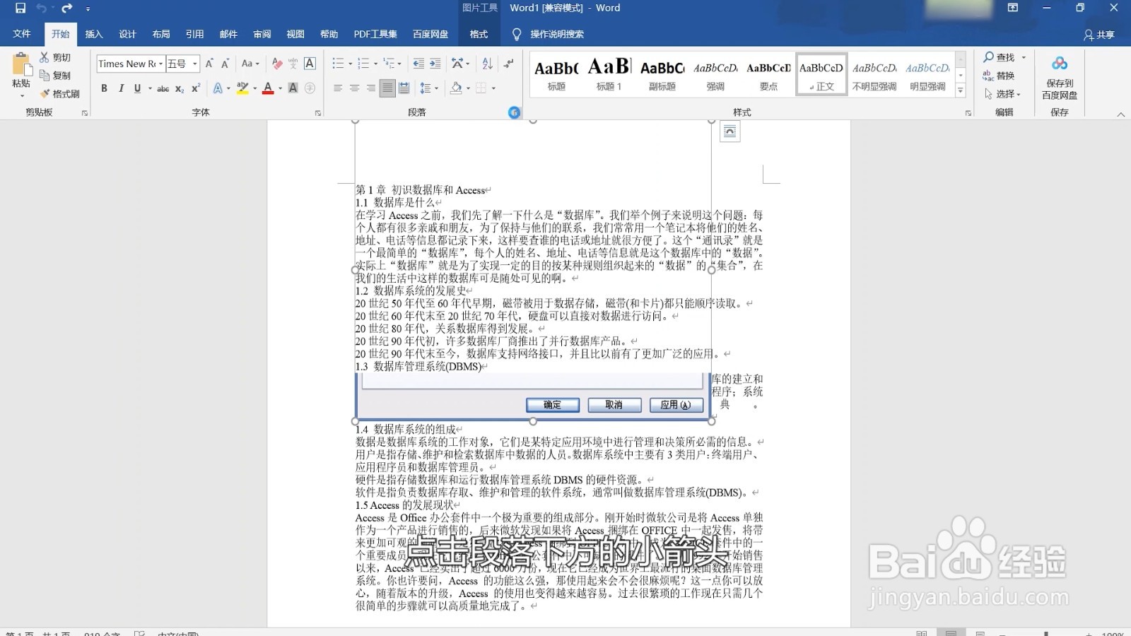Click the Distributed alignment icon
This screenshot has height=636, width=1131.
click(404, 88)
